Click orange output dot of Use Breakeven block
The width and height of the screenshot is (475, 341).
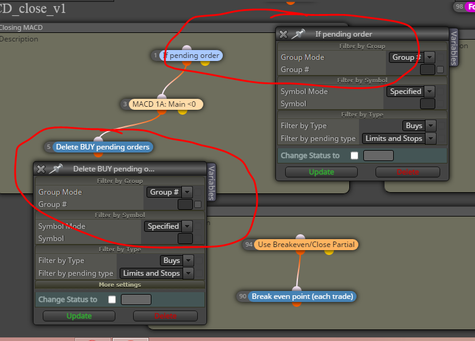coord(300,252)
